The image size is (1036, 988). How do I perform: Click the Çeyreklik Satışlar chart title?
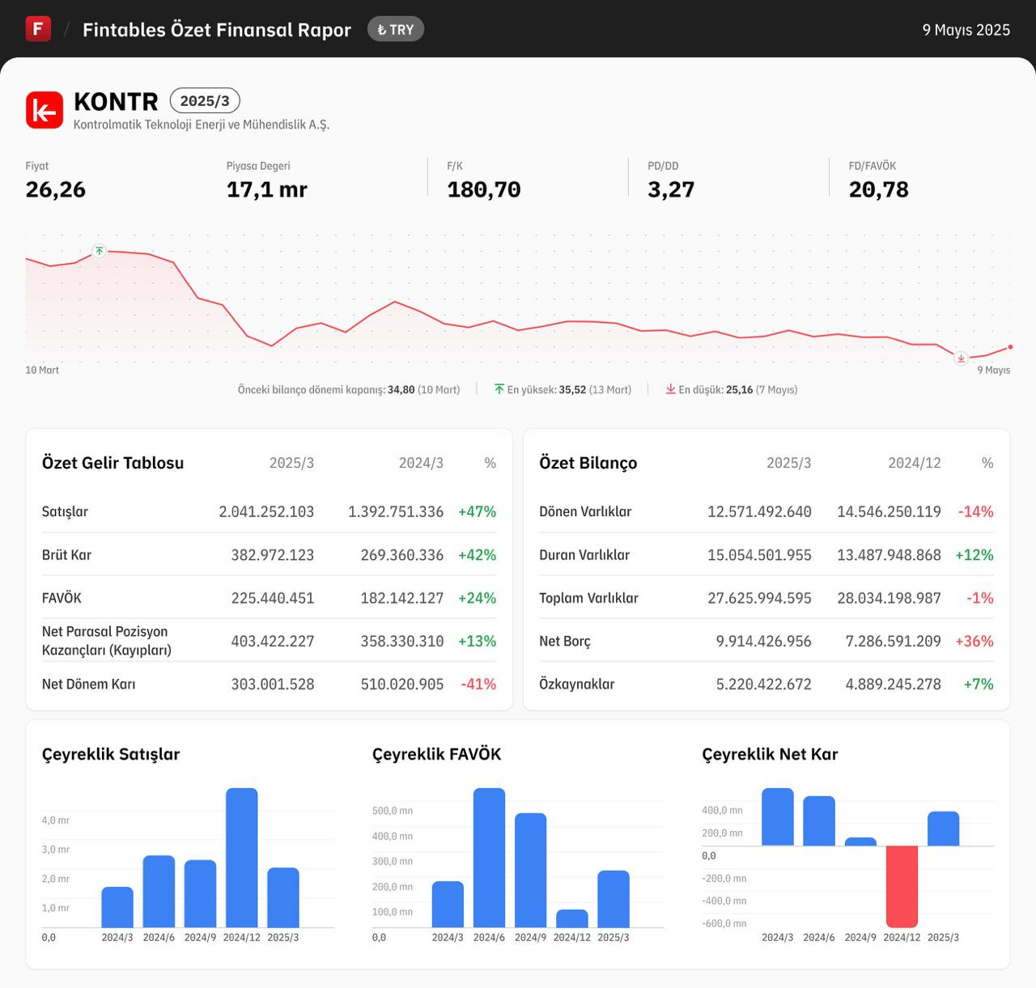click(111, 754)
